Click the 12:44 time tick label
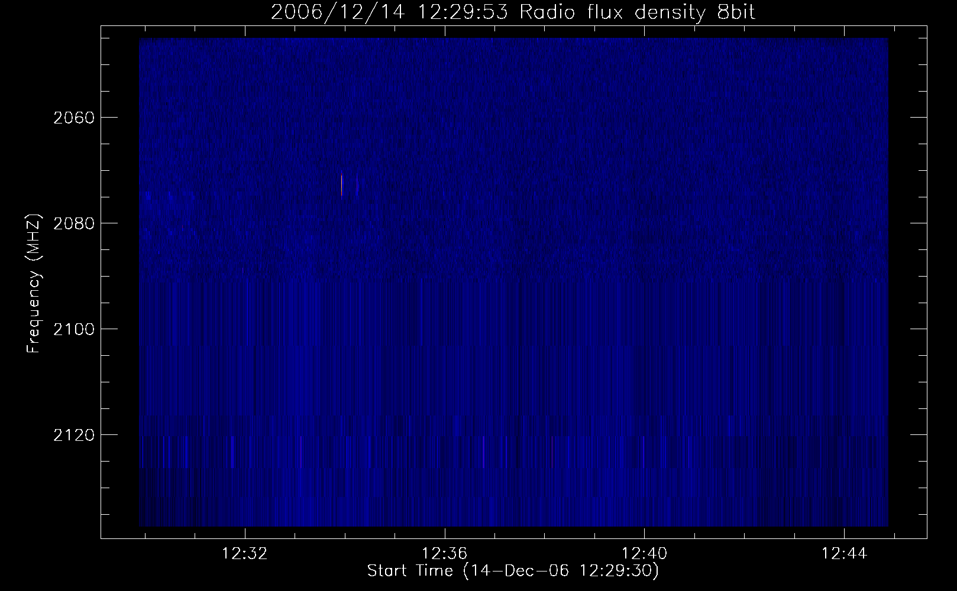Viewport: 957px width, 591px height. 844,554
